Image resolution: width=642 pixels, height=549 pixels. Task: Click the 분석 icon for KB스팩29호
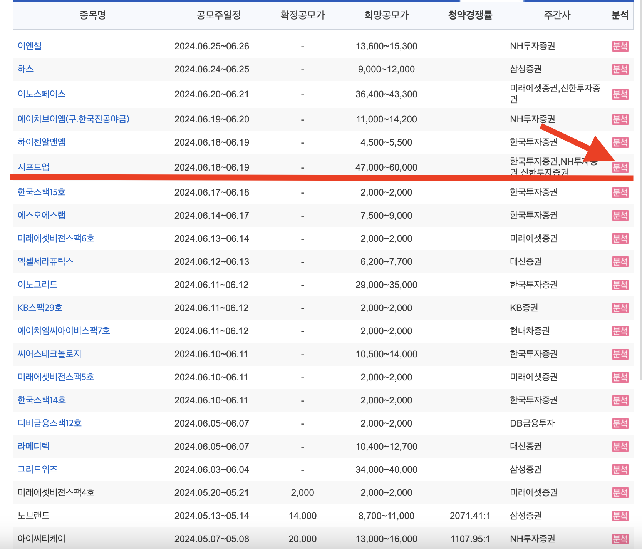coord(620,308)
